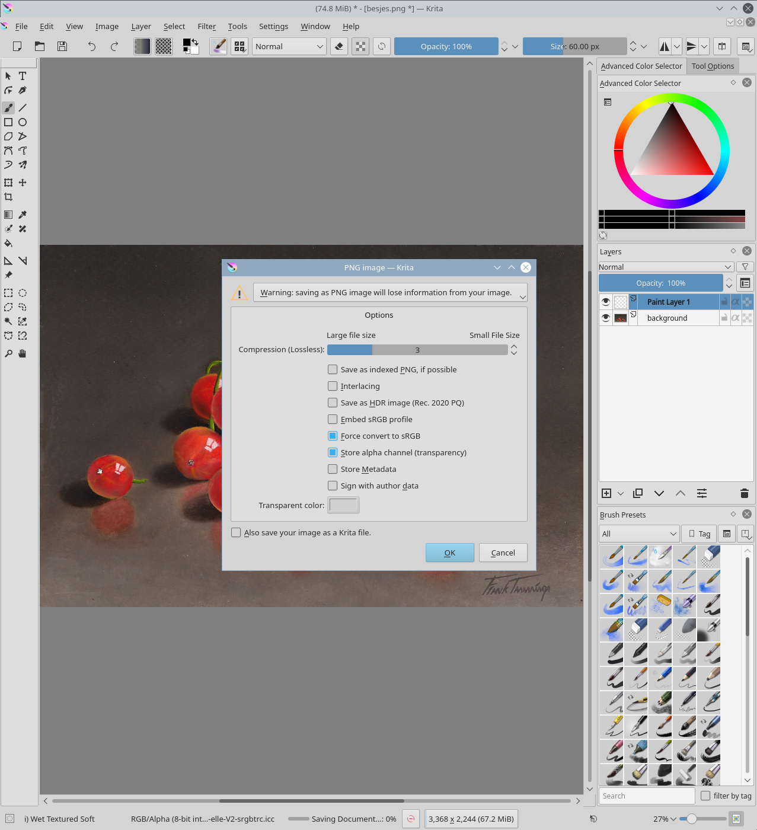The height and width of the screenshot is (830, 757).
Task: Confirm PNG export with OK button
Action: point(449,553)
